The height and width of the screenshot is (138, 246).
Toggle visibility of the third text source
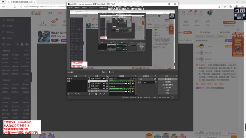[x=104, y=86]
